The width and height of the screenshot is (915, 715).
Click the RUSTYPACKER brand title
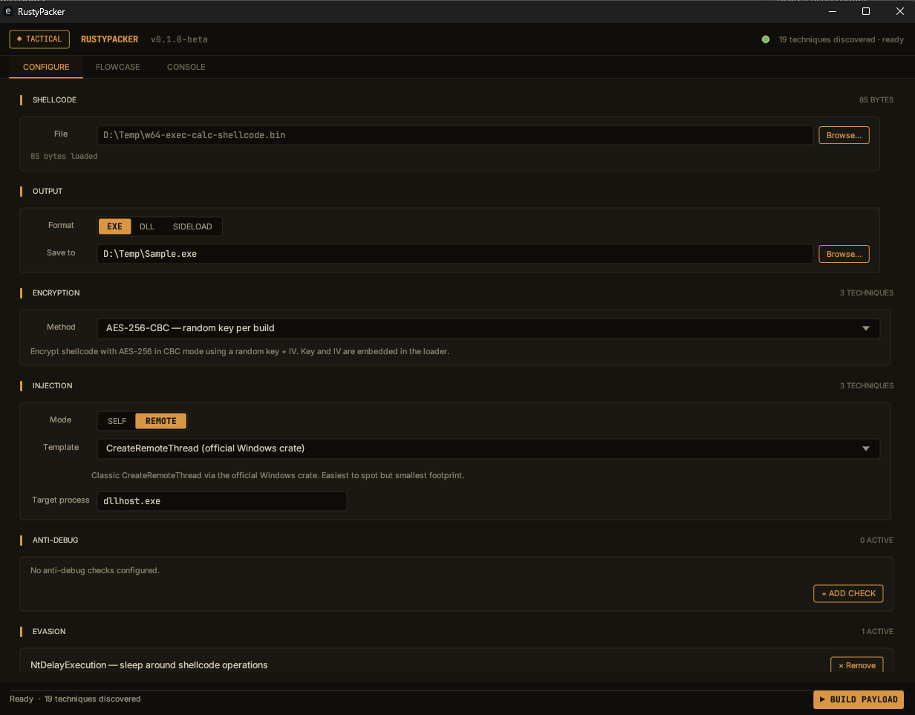pyautogui.click(x=109, y=39)
